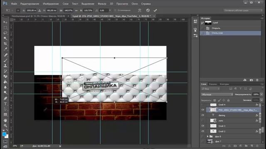Select the Blur tool
This screenshot has width=266, height=149.
5,87
